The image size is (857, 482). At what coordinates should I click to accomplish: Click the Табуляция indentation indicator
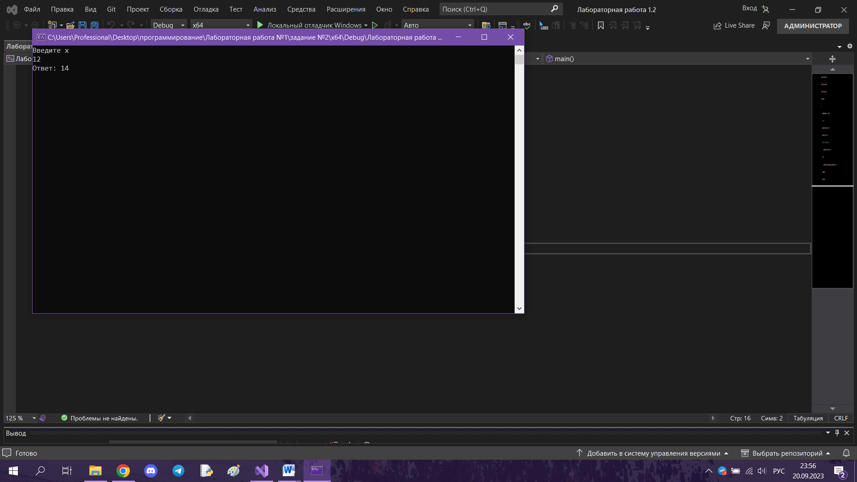pyautogui.click(x=808, y=418)
